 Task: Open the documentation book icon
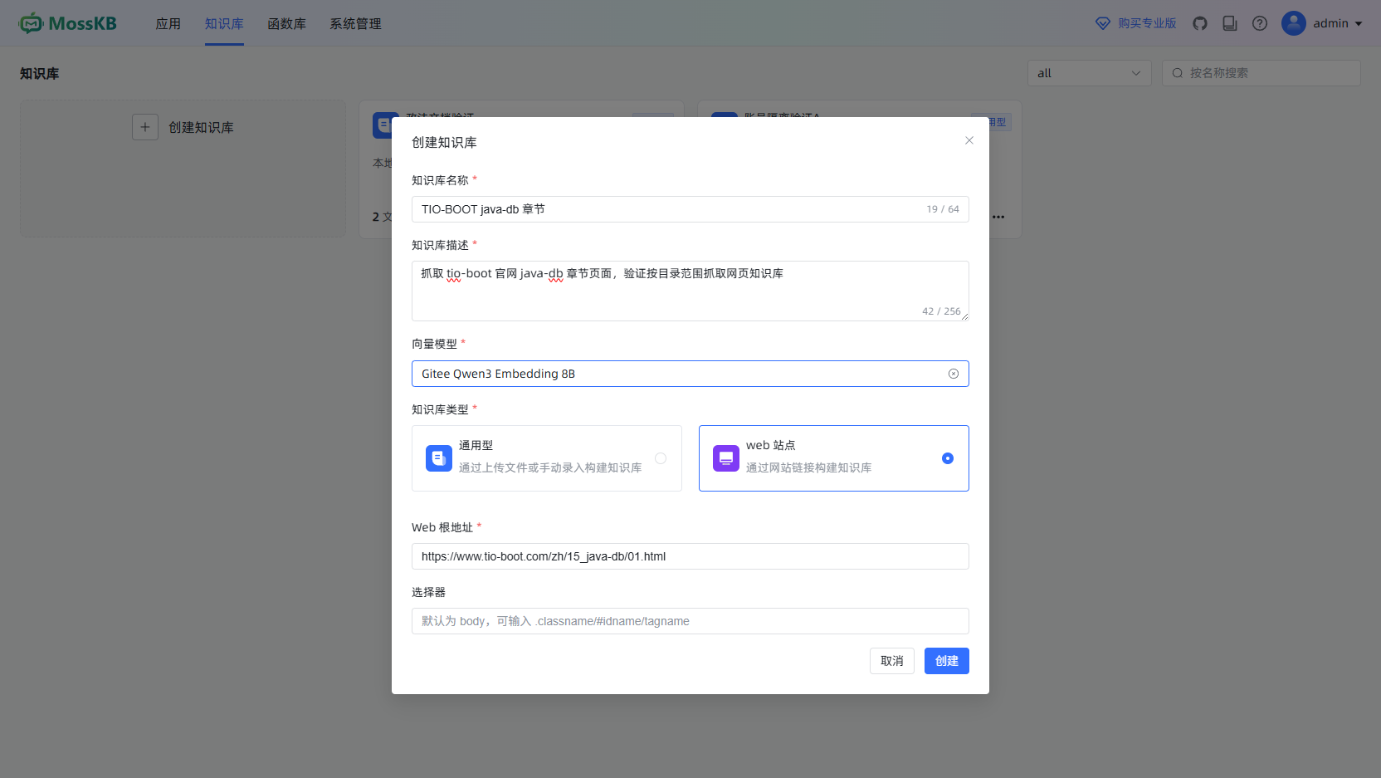(1230, 23)
